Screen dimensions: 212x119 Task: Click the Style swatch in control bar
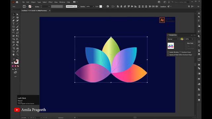[101, 7]
